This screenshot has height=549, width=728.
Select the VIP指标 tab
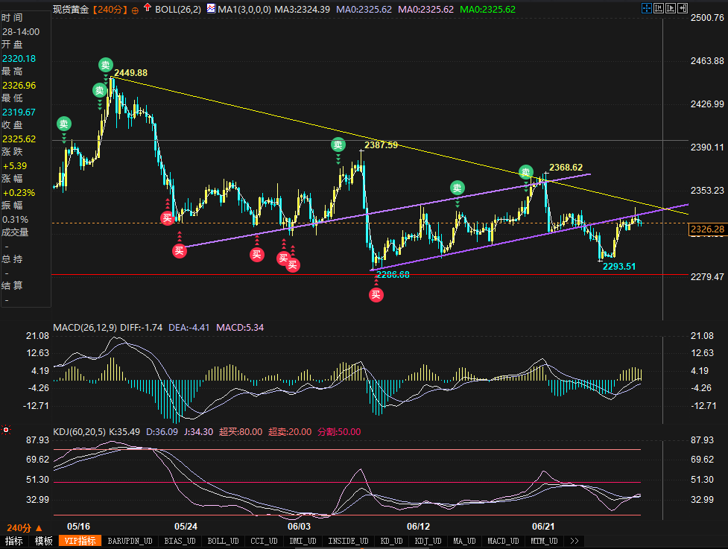(x=79, y=541)
